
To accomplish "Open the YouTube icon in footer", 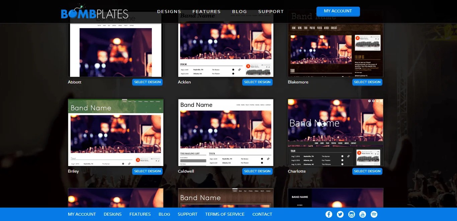I will point(363,214).
